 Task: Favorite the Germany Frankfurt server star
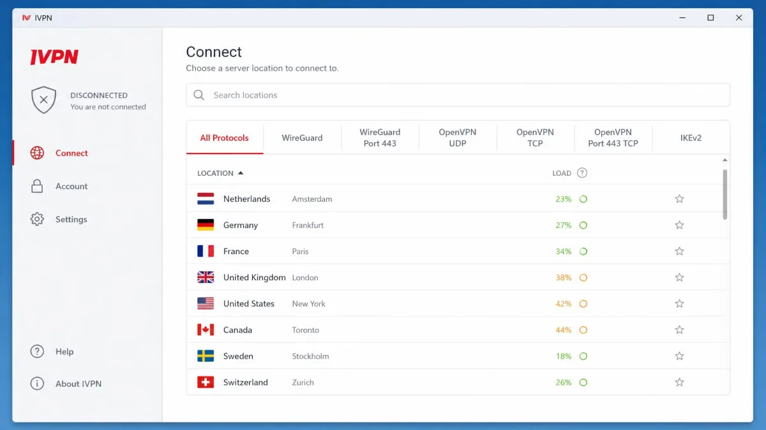(679, 225)
